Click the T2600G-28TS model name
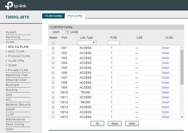Viewport: 188px width, 133px height. point(17,17)
